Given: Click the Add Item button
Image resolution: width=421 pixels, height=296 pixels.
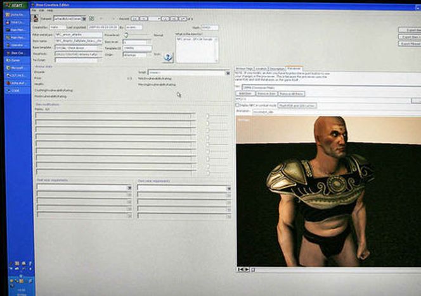Looking at the screenshot, I should tap(245, 94).
